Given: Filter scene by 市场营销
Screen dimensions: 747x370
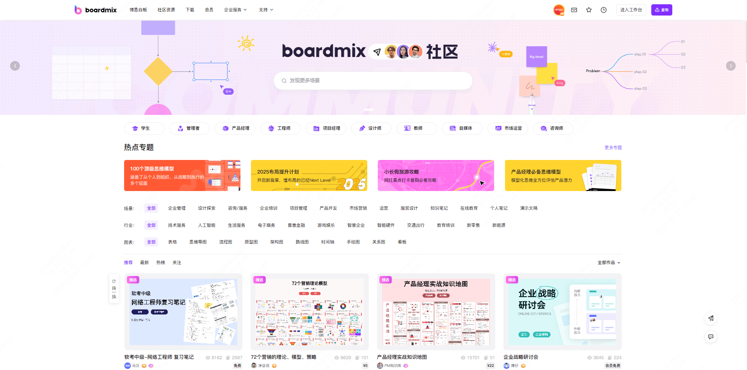Looking at the screenshot, I should coord(358,208).
